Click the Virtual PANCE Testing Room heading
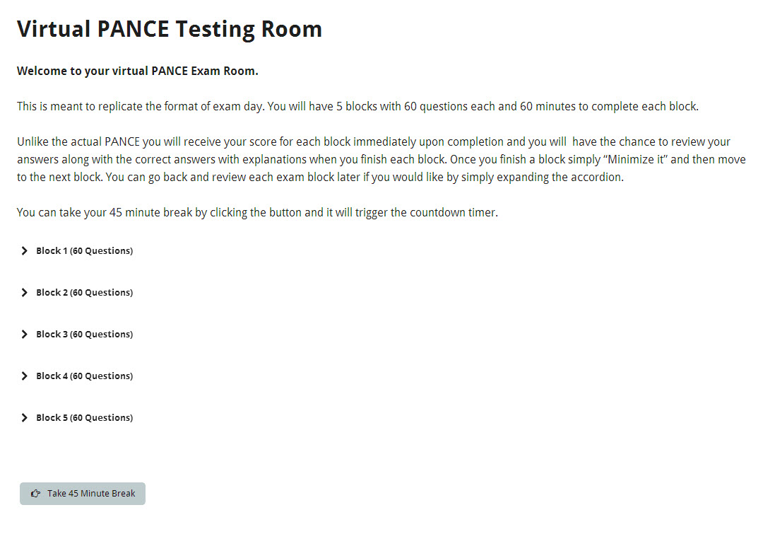Screen dimensions: 775x551 point(170,30)
